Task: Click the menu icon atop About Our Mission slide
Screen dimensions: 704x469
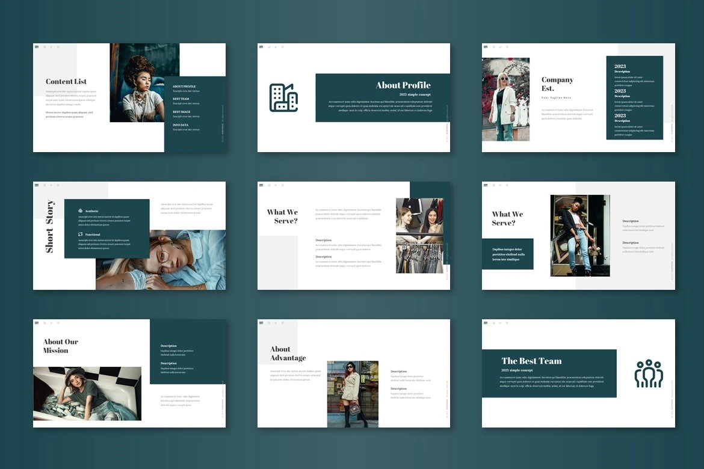Action: click(x=37, y=323)
